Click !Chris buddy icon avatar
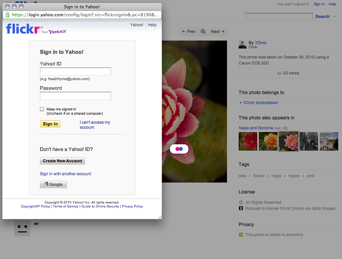Viewport: 342px width, 259px height. pyautogui.click(x=243, y=45)
